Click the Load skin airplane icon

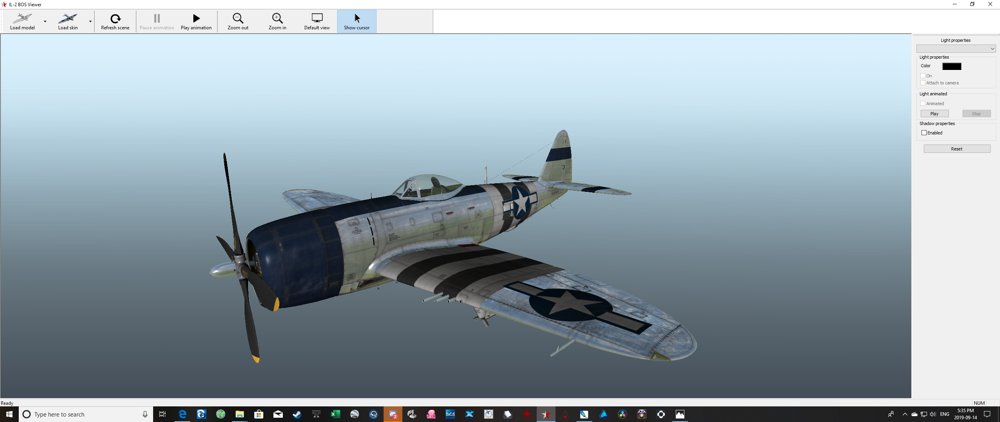point(68,18)
